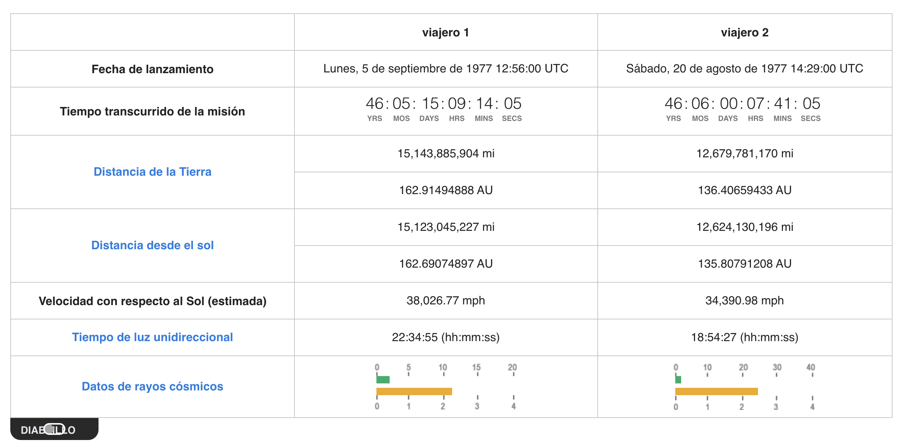The height and width of the screenshot is (447, 905).
Task: Click the 38,026.77 mph velocity value
Action: (446, 300)
